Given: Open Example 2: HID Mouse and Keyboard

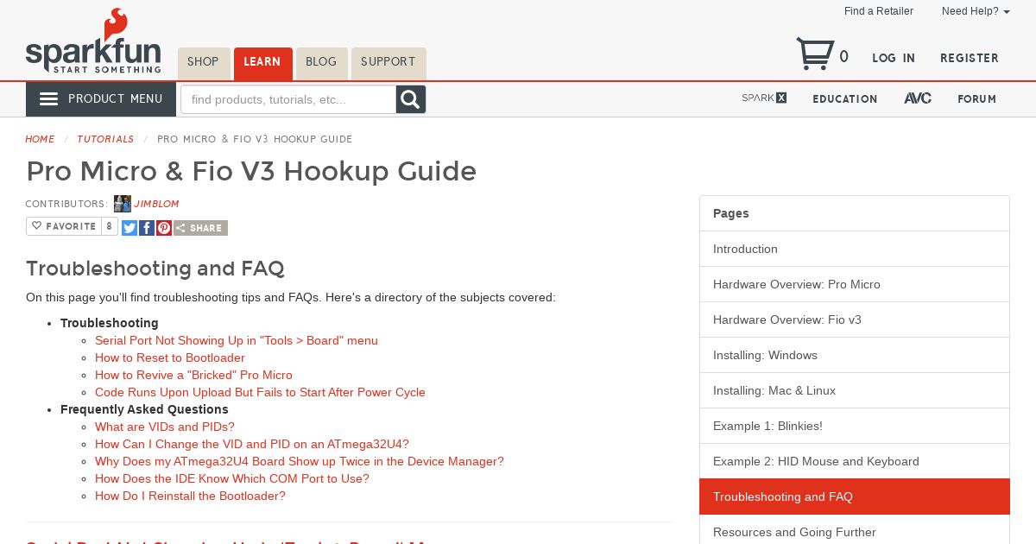Looking at the screenshot, I should [x=855, y=461].
